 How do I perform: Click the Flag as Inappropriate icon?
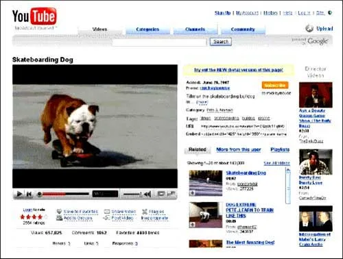(x=145, y=212)
